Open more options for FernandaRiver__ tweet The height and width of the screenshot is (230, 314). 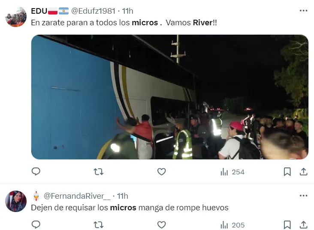(303, 196)
